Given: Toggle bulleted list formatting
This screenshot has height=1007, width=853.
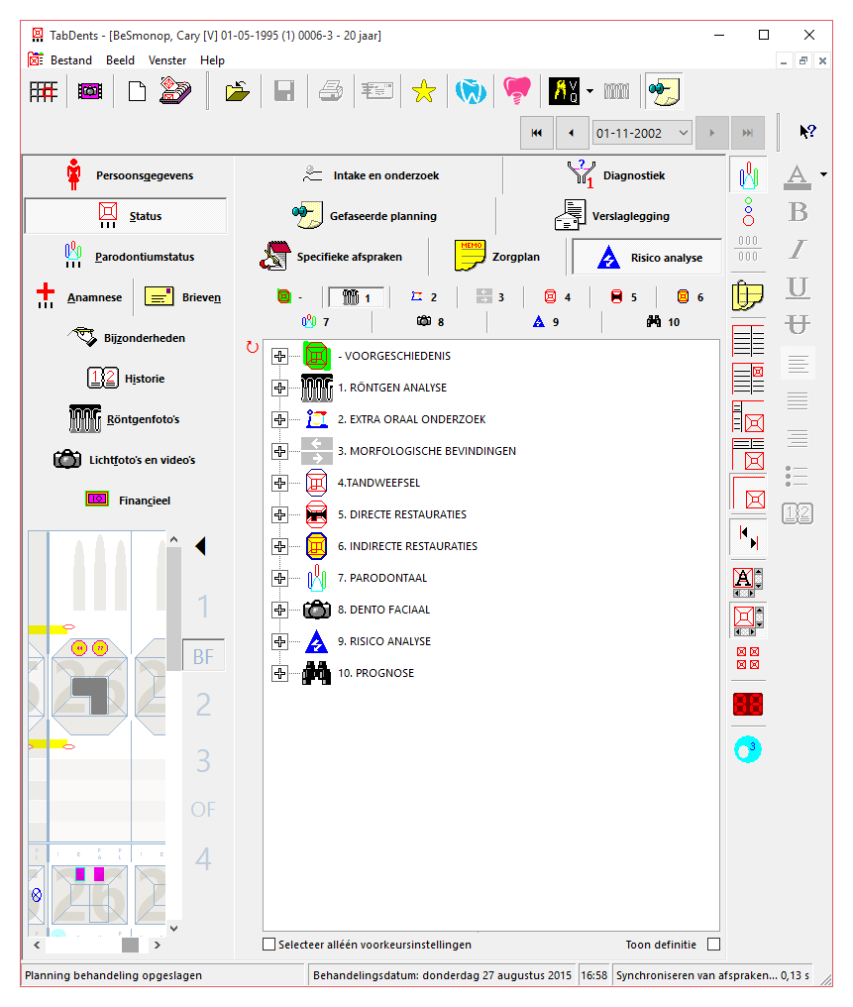Looking at the screenshot, I should pos(798,477).
